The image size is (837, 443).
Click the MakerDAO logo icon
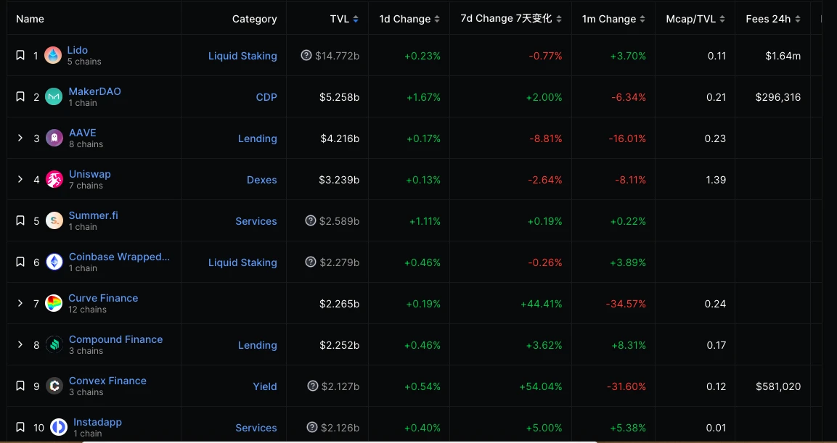point(54,97)
